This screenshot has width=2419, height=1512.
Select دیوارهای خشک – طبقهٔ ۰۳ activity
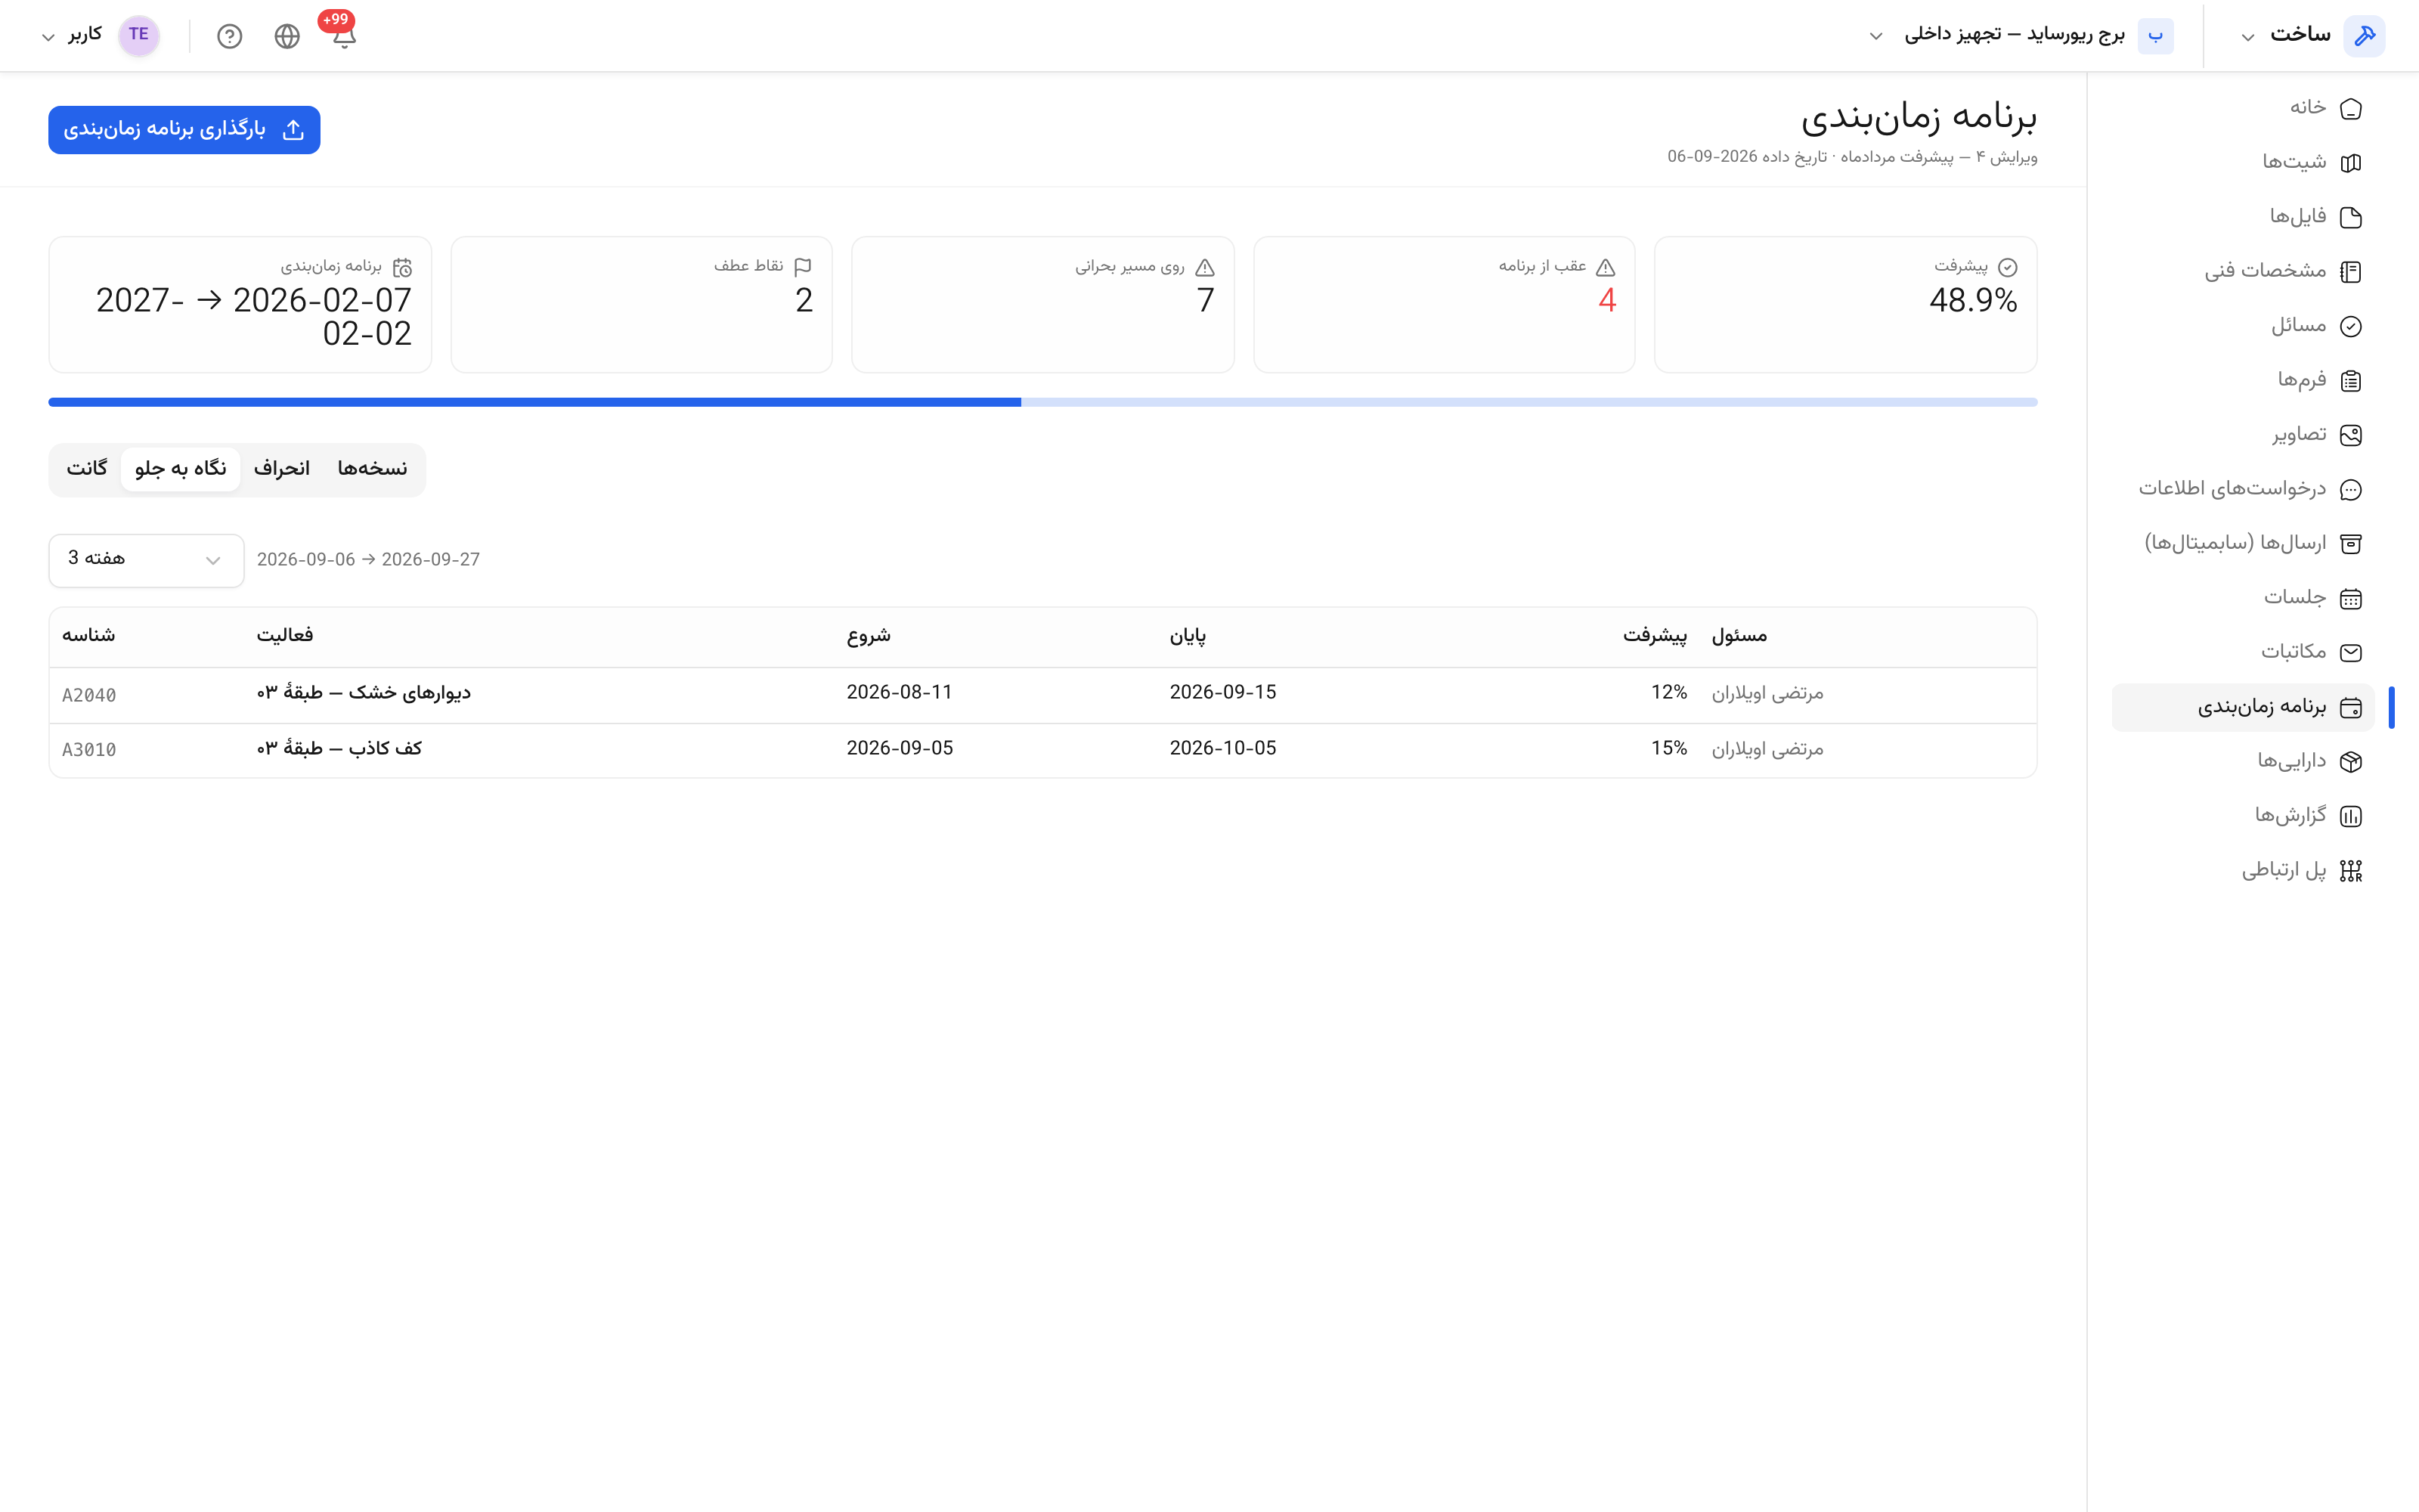364,693
